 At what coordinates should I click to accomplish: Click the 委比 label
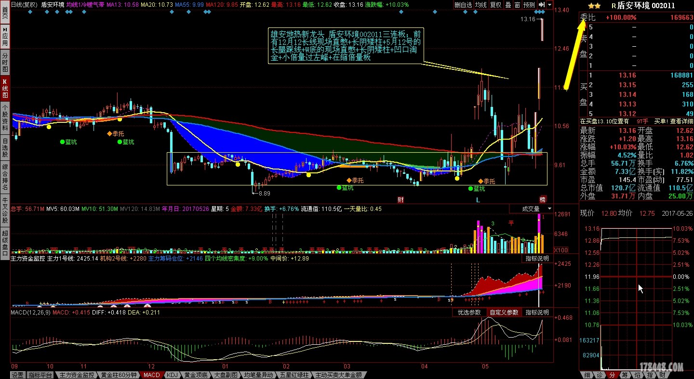[588, 17]
